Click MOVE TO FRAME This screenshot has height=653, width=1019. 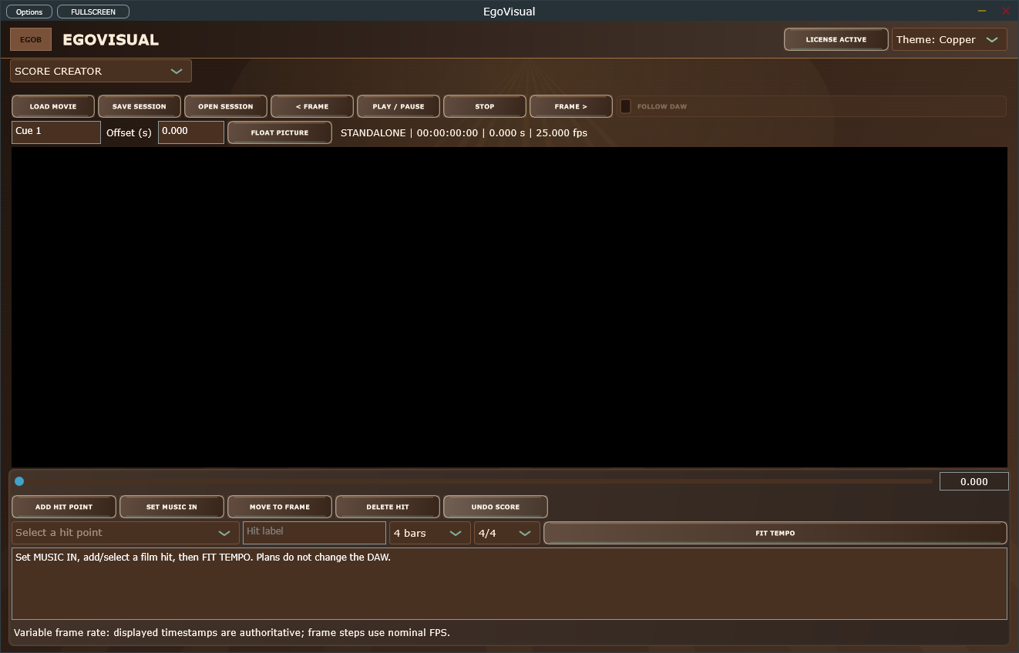point(280,507)
